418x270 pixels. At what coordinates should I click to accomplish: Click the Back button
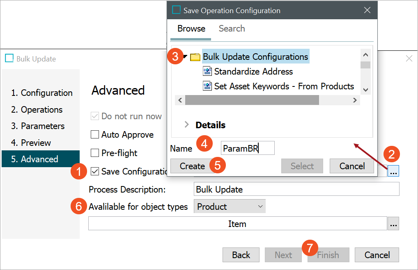point(241,255)
